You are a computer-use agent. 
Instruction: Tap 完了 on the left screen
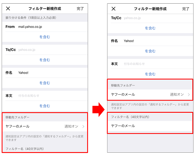tap(80, 9)
